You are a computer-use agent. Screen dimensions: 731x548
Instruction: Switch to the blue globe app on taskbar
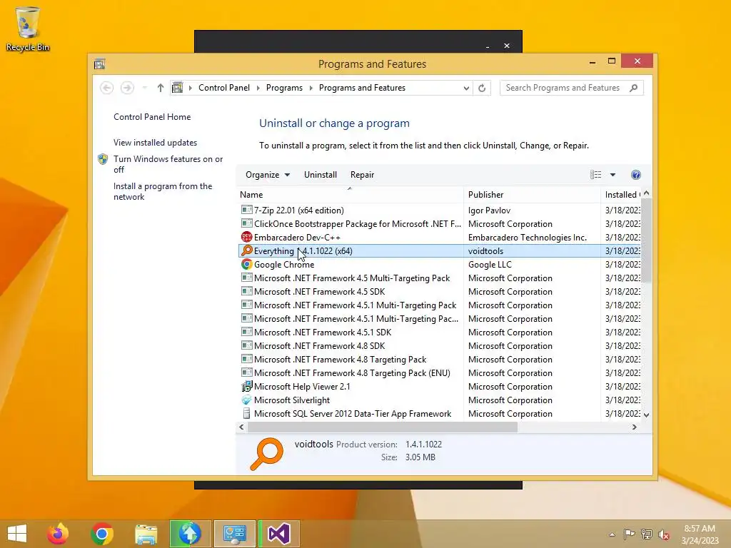(190, 534)
